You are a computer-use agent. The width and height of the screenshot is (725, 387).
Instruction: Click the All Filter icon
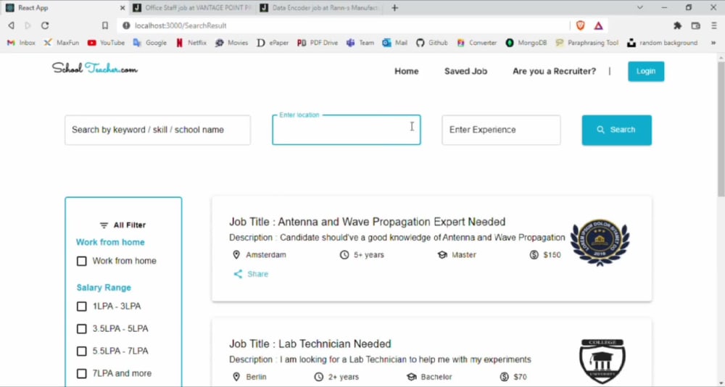pos(104,225)
